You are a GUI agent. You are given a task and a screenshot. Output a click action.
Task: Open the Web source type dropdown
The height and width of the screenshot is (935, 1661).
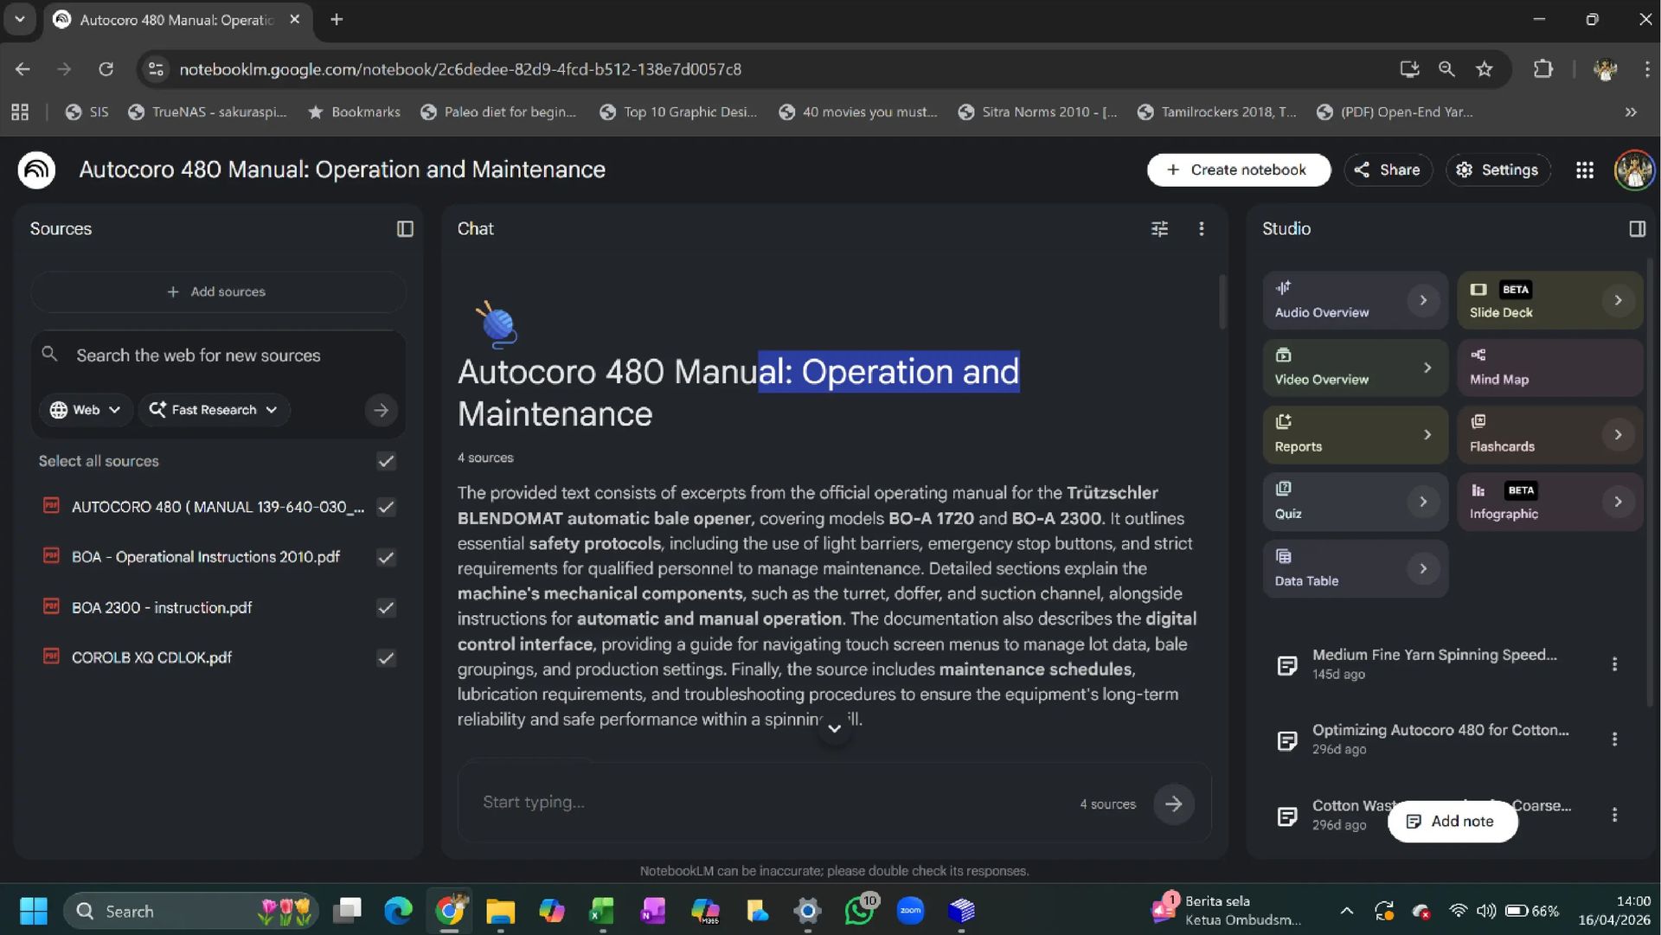[x=85, y=410]
